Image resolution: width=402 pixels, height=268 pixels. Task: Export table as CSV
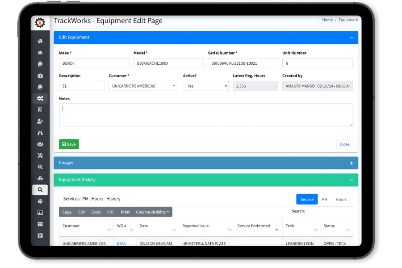point(82,212)
